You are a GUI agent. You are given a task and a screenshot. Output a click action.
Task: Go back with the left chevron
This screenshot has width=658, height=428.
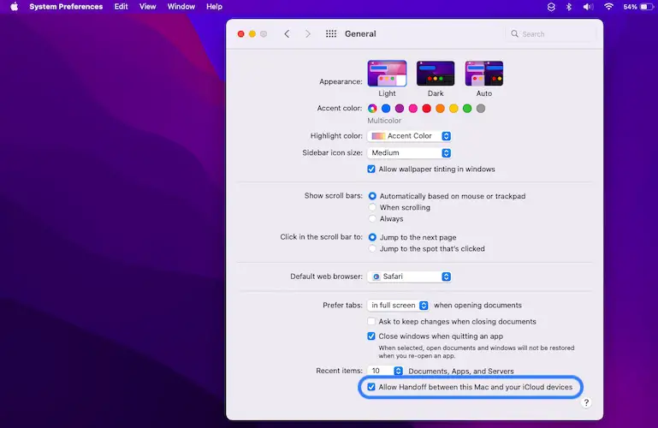[x=287, y=34]
